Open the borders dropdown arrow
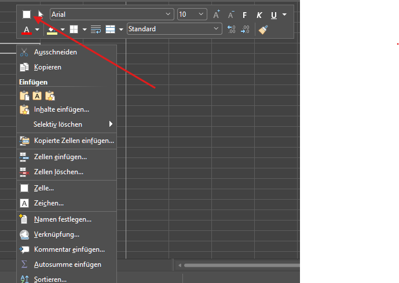 [x=85, y=30]
